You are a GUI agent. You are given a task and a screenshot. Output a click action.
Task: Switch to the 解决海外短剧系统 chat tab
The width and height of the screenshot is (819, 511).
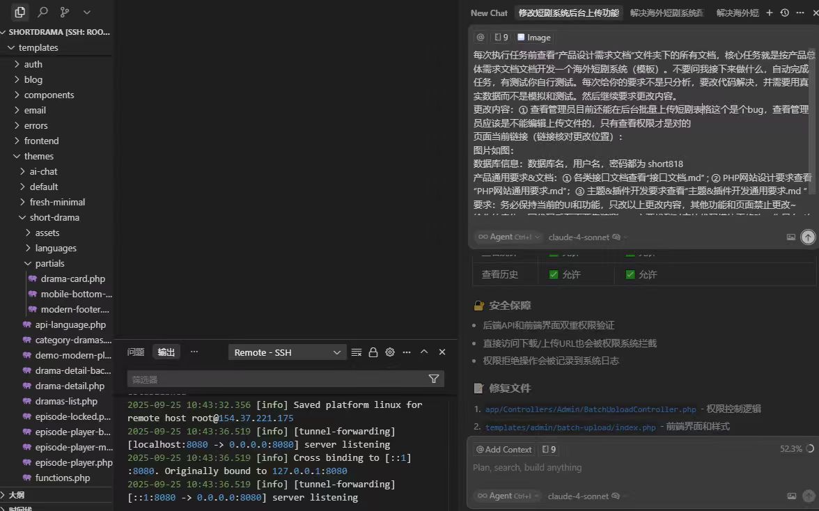(x=666, y=13)
